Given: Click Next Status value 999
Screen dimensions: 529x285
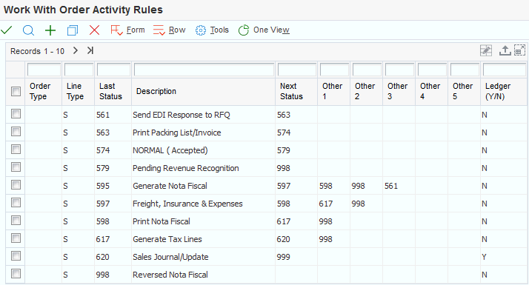Looking at the screenshot, I should pyautogui.click(x=283, y=257).
